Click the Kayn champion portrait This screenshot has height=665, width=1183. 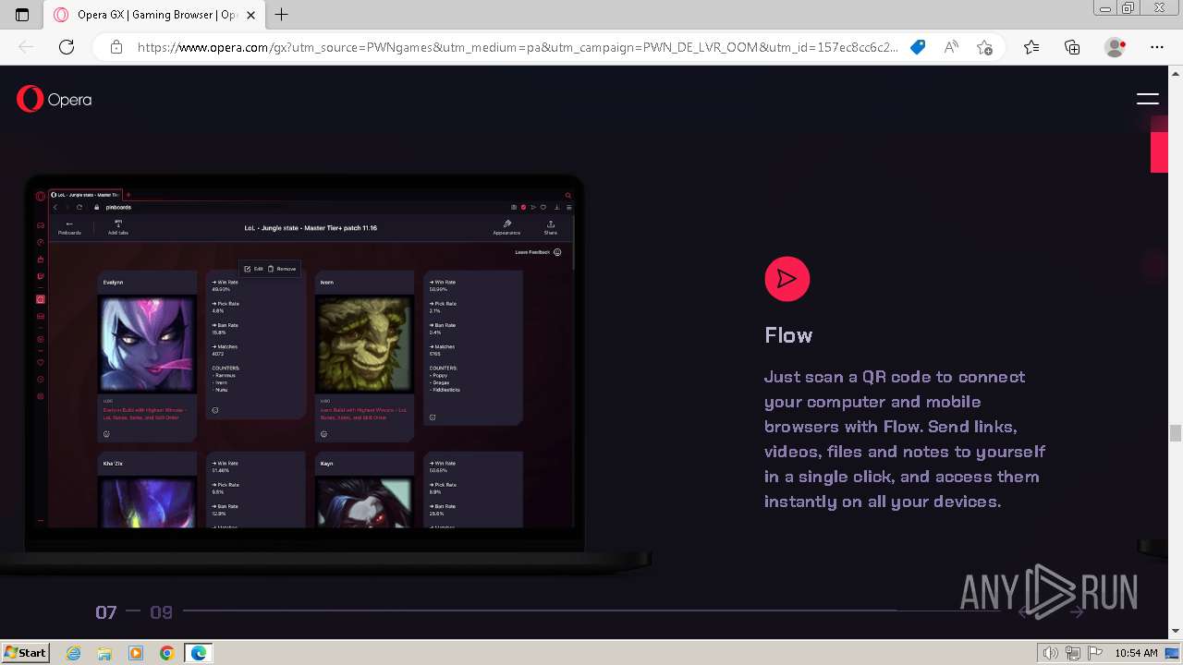(x=364, y=502)
